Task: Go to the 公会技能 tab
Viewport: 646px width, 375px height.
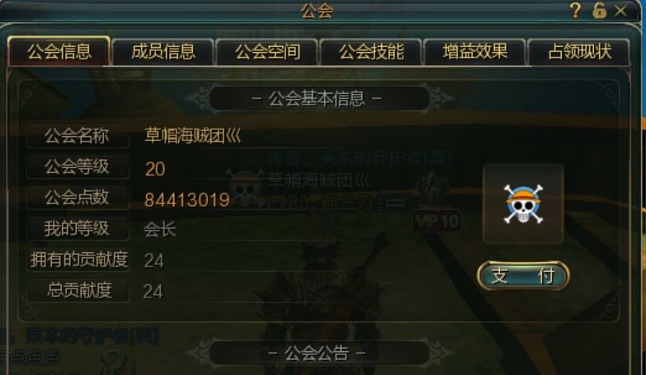Action: coord(371,52)
